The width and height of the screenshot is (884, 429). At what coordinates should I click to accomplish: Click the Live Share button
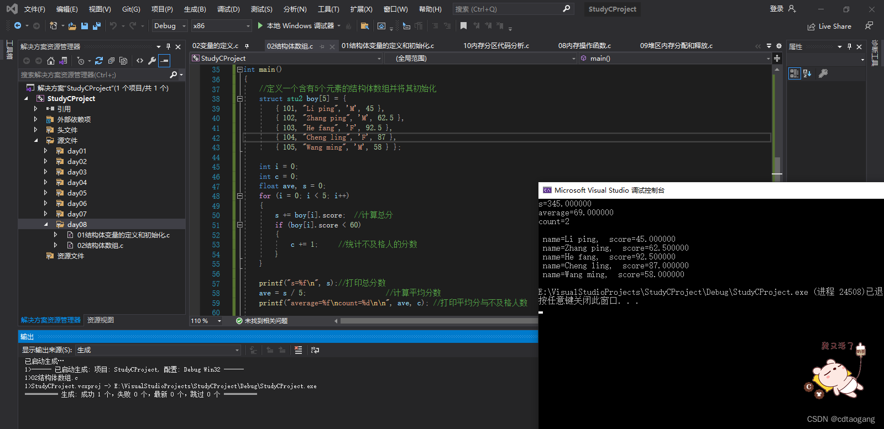coord(829,26)
